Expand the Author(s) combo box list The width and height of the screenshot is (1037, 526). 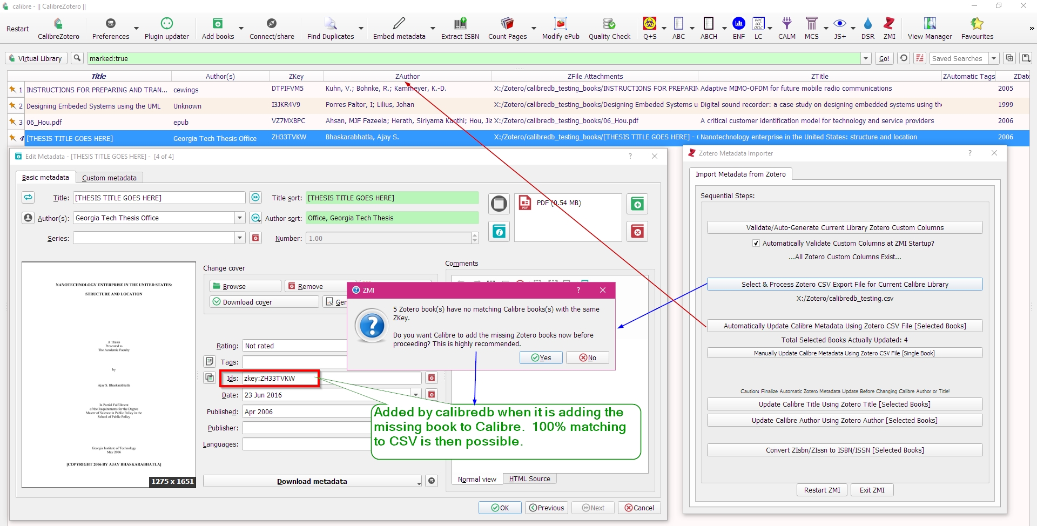(240, 218)
